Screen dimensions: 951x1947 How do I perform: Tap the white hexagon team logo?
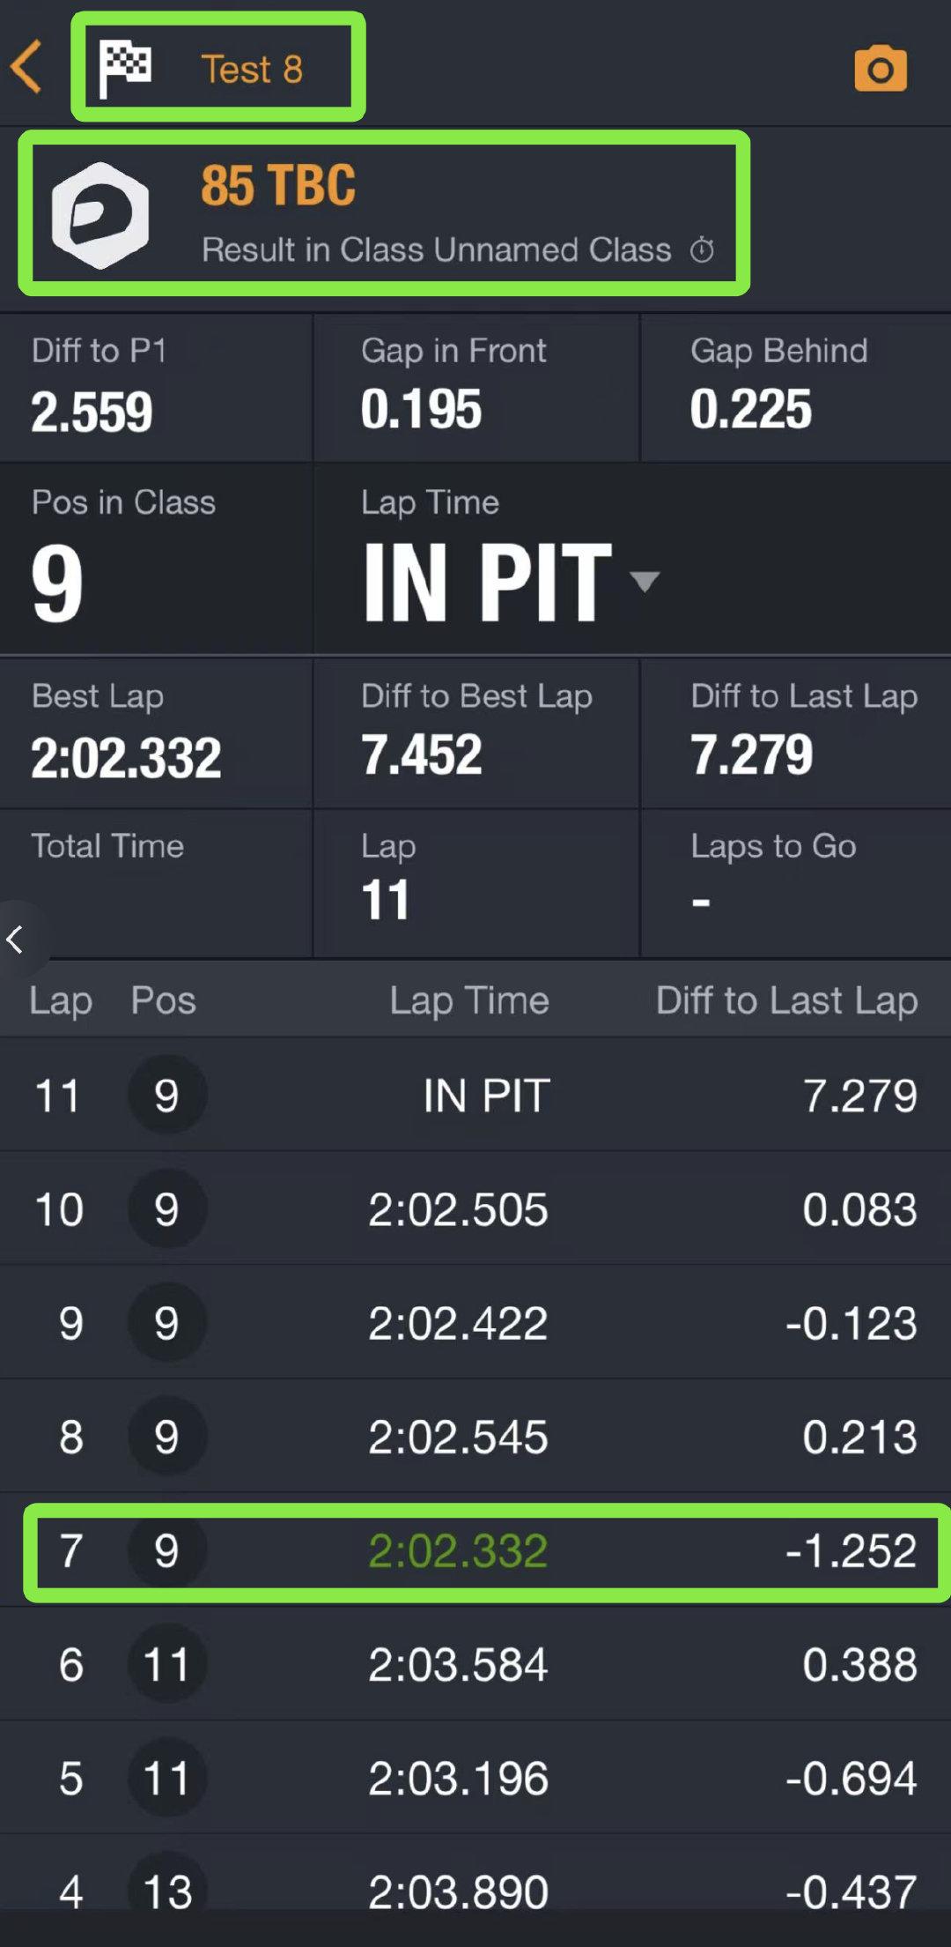(x=100, y=214)
